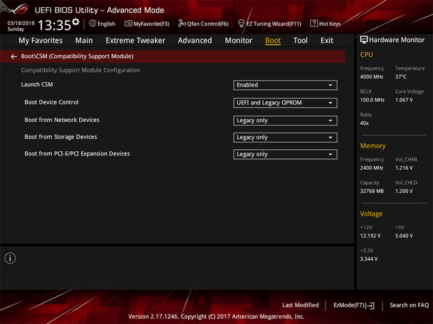Select Boot from PCI-E/PCI Expansion Devices label
This screenshot has width=433, height=324.
click(77, 154)
